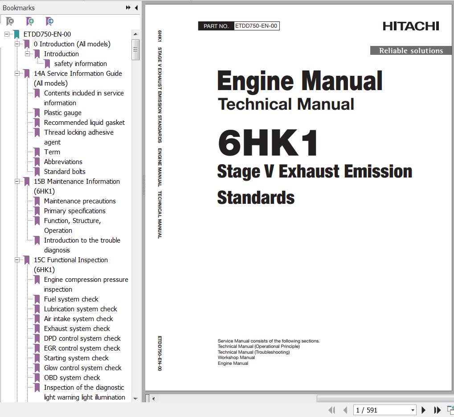Click the bookmark icon beside Plastic gauge
The height and width of the screenshot is (417, 454).
tap(37, 113)
